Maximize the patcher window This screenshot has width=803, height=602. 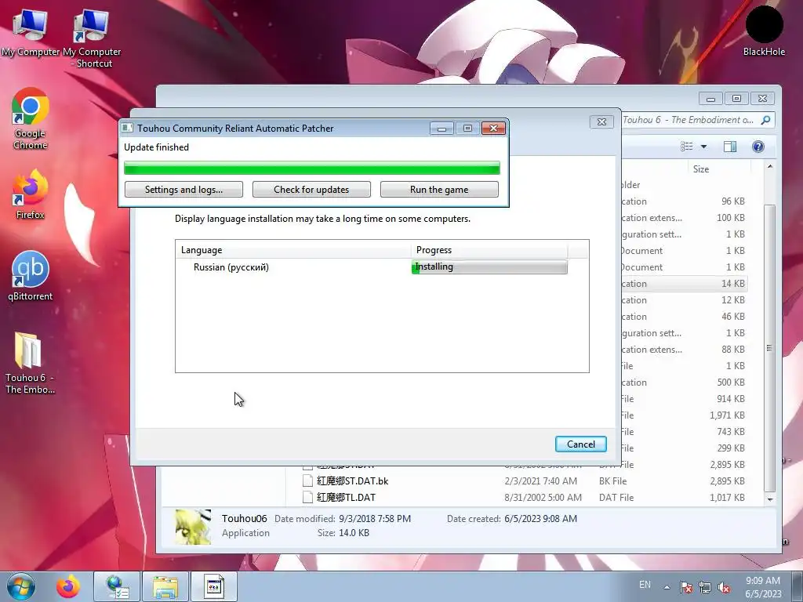467,128
